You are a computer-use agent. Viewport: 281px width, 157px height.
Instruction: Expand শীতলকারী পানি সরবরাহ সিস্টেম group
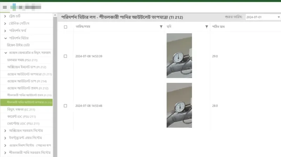pyautogui.click(x=5, y=153)
